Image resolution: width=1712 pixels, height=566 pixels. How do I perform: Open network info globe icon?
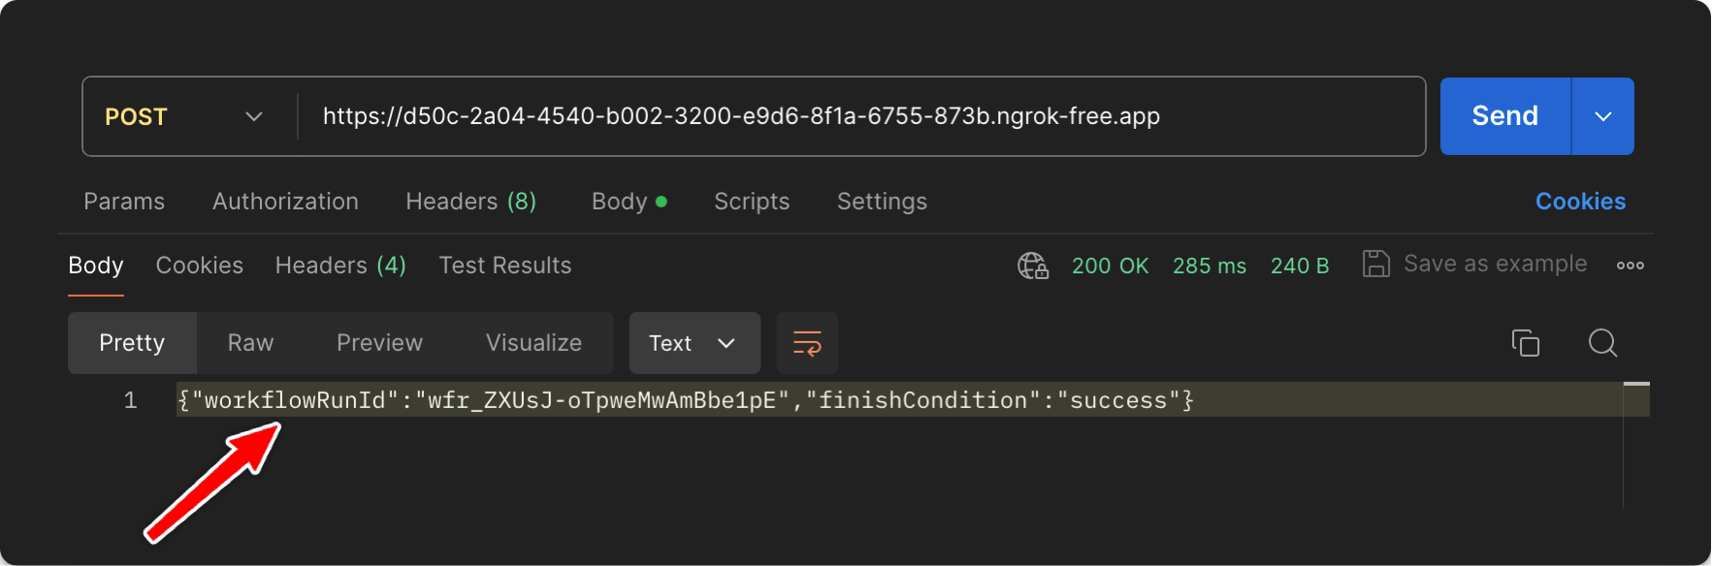[x=1033, y=266]
